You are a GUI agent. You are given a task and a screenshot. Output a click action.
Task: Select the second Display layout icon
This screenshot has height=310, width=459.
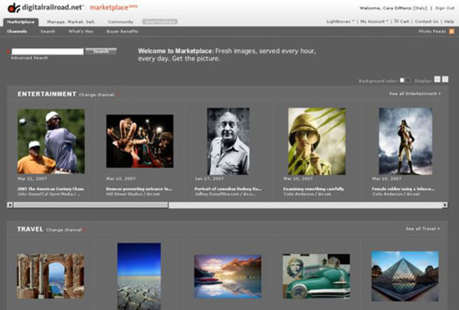point(445,80)
